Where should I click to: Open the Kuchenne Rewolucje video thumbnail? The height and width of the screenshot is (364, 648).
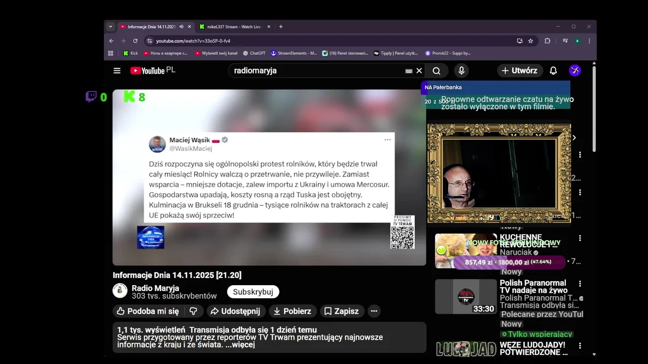[x=466, y=251]
